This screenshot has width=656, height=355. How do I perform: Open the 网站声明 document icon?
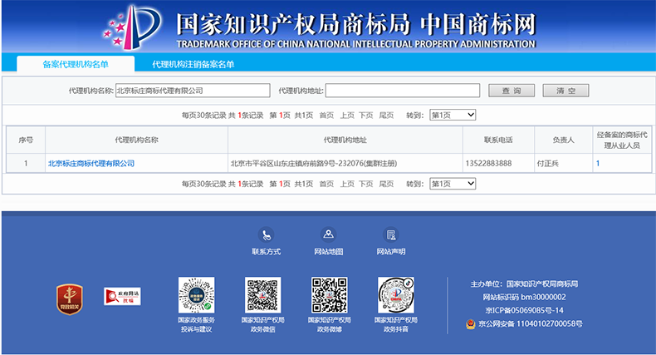391,234
